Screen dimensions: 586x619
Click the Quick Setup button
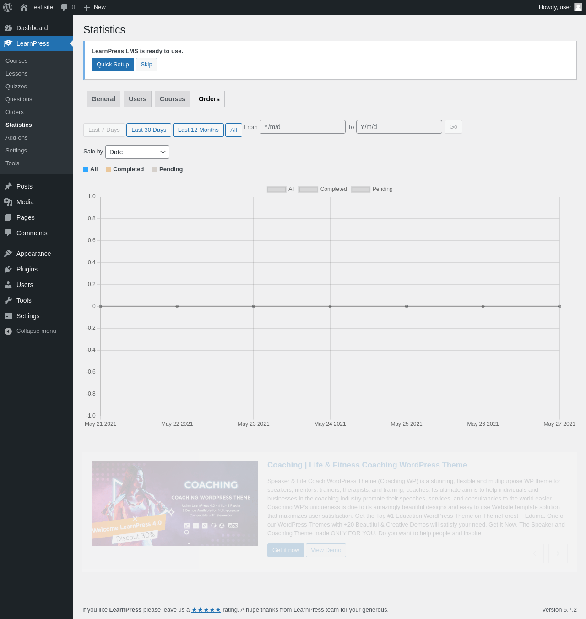[113, 65]
